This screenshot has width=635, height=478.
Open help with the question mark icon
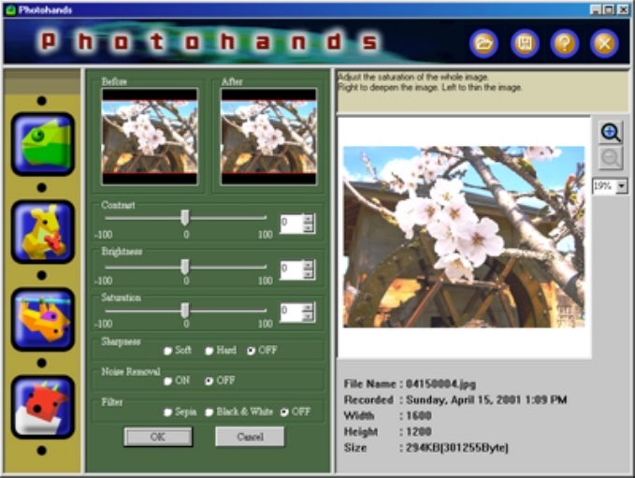coord(565,43)
